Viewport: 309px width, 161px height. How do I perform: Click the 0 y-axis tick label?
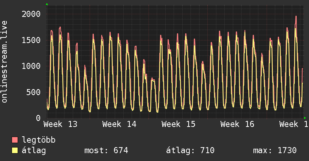coord(38,118)
